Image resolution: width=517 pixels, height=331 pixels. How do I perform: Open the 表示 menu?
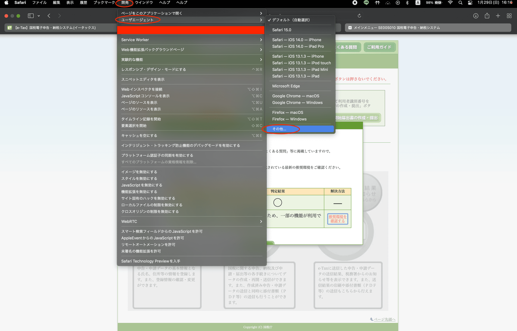(70, 3)
